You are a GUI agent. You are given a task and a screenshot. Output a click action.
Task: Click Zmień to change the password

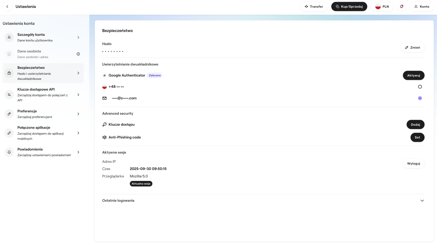(x=412, y=48)
